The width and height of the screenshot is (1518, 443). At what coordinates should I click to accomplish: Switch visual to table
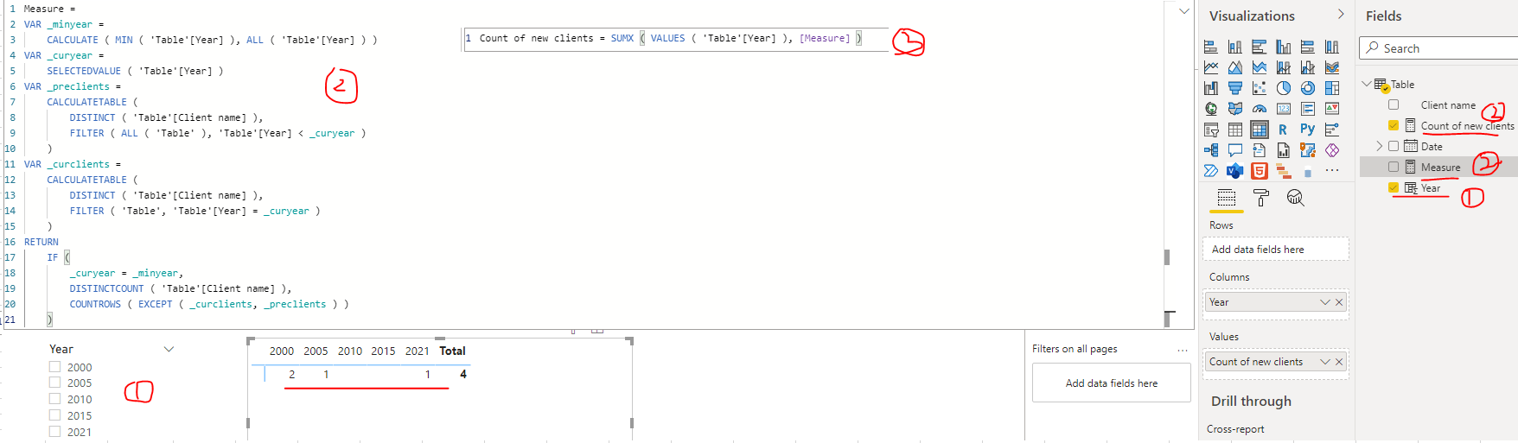[x=1235, y=130]
